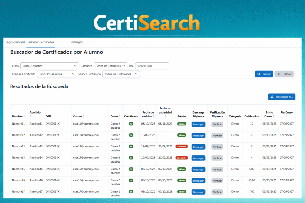
Task: Click the Ingrese DNI input field
Action: tap(152, 66)
